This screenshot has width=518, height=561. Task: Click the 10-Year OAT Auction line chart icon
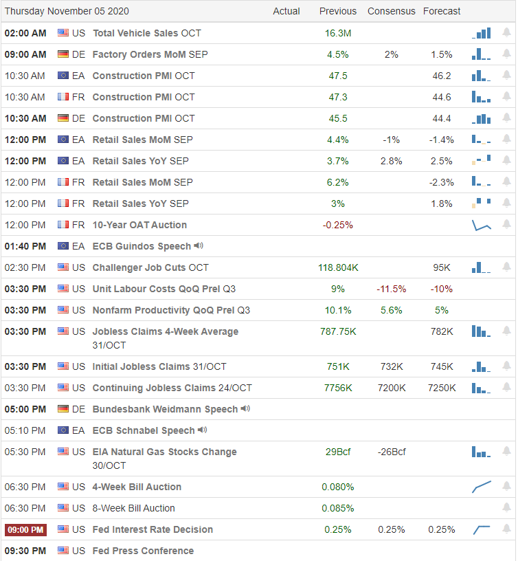click(481, 225)
